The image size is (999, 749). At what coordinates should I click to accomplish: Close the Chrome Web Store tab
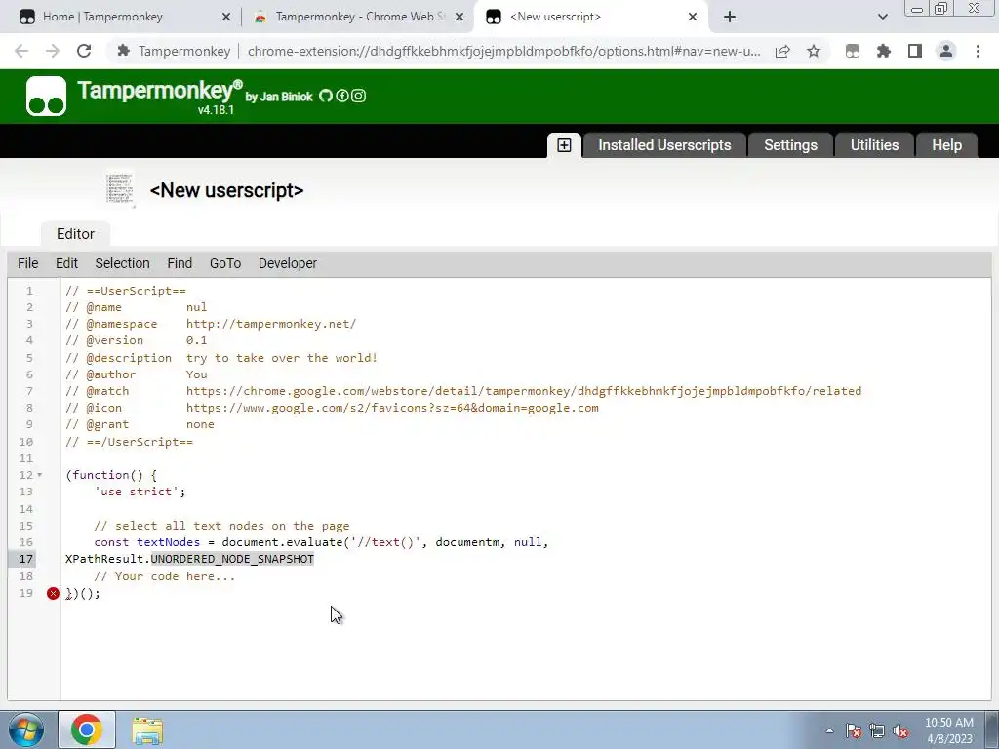(460, 18)
